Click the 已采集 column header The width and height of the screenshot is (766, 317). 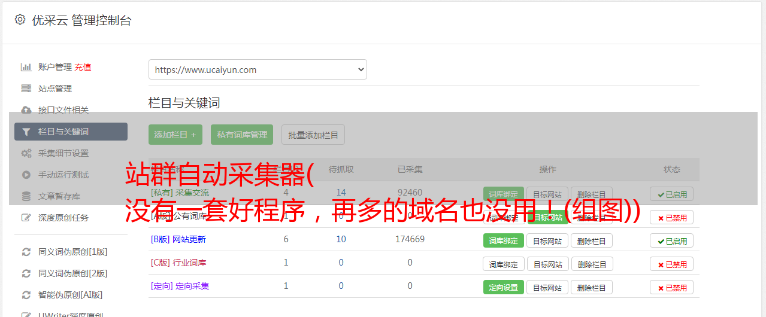(x=410, y=169)
